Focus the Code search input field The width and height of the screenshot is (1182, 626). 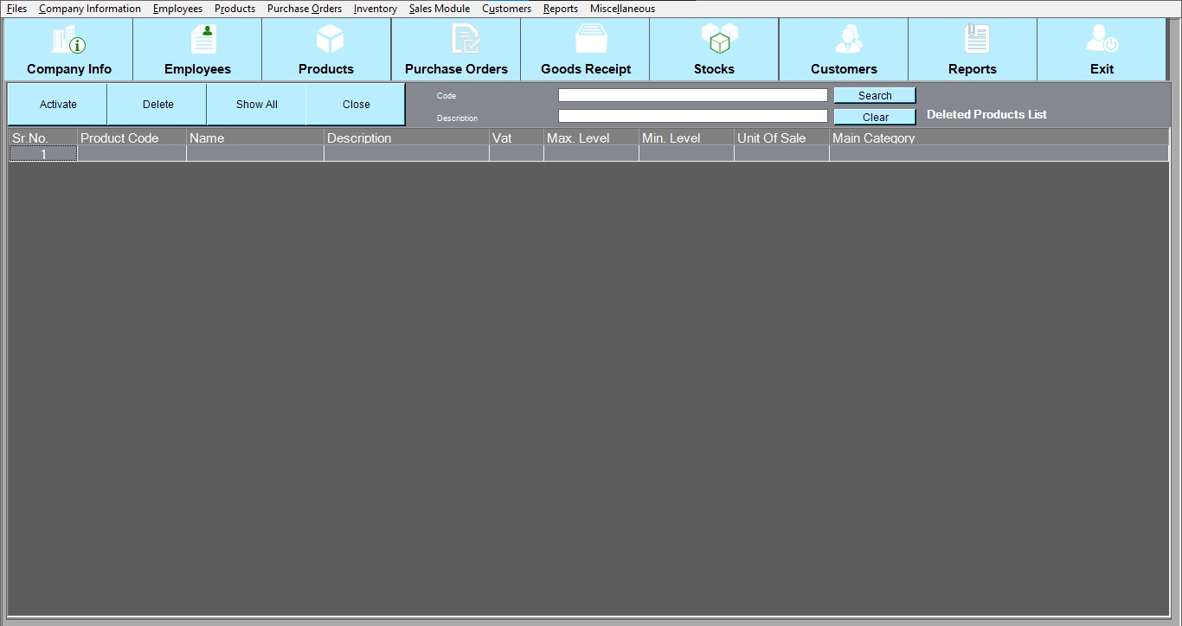[x=692, y=95]
